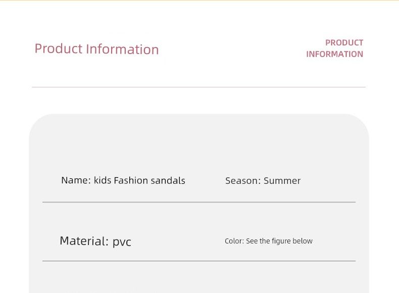Click the "Season:" field label

(243, 181)
